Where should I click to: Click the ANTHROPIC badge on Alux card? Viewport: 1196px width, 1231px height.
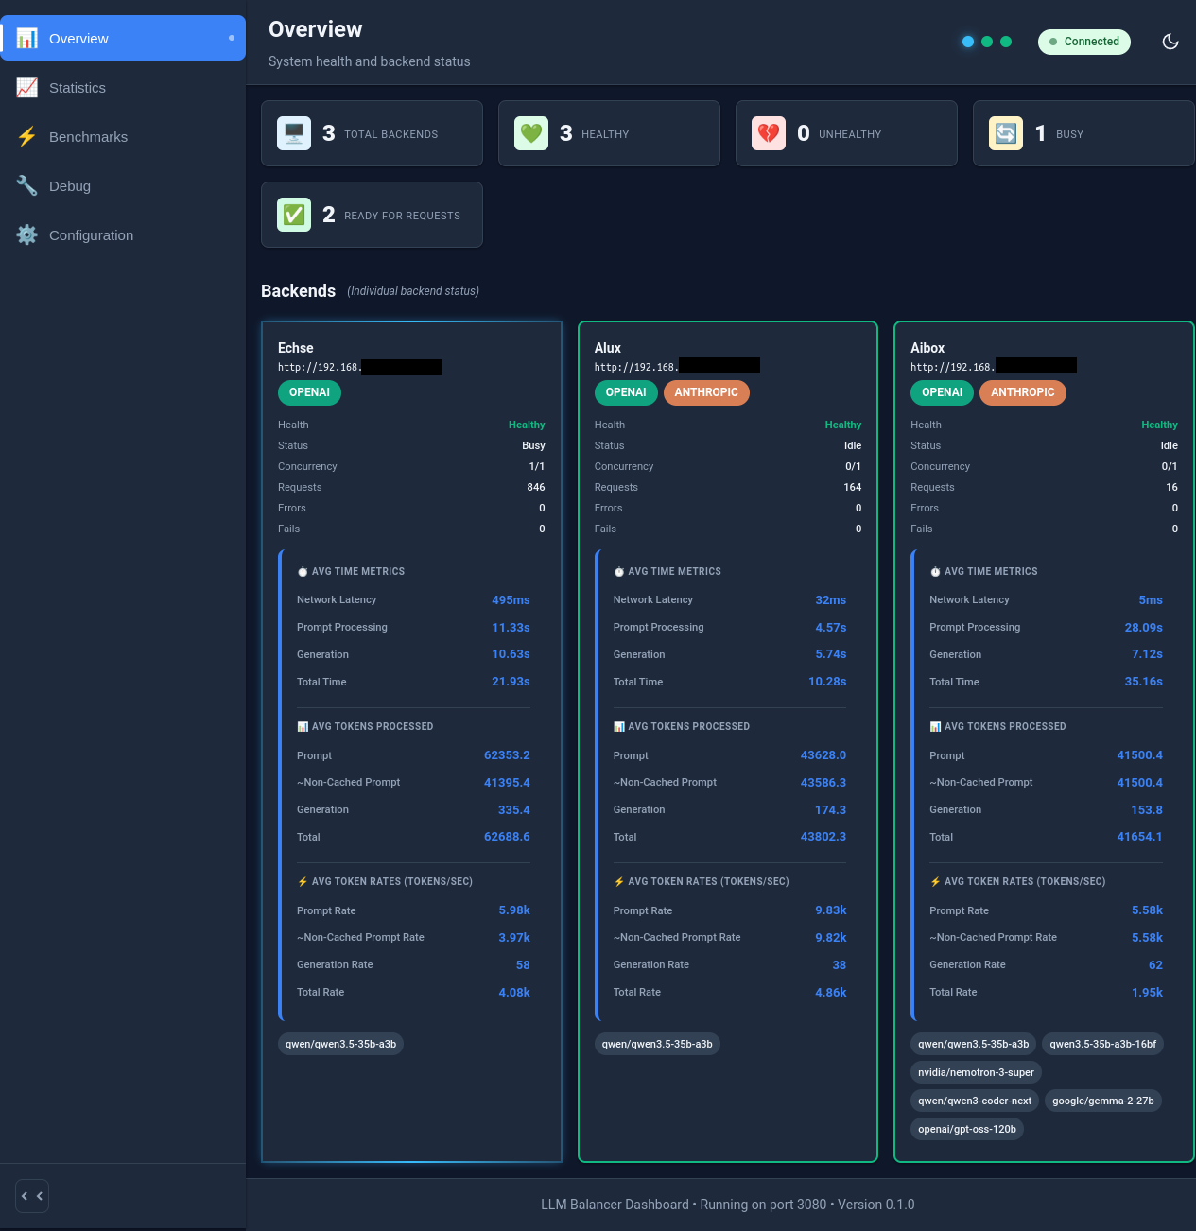click(706, 392)
